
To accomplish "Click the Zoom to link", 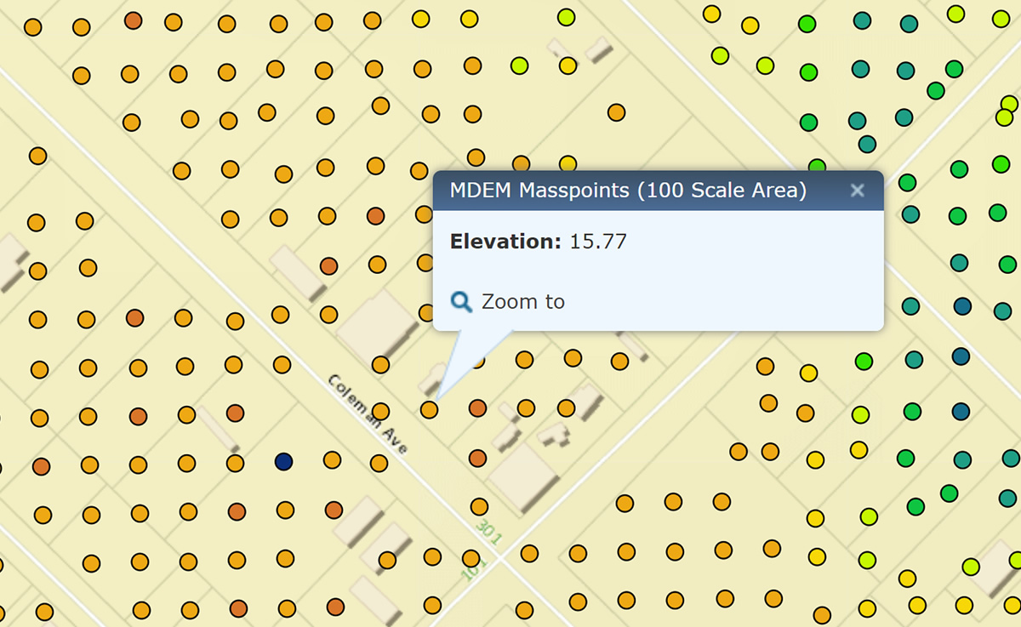I will [522, 301].
